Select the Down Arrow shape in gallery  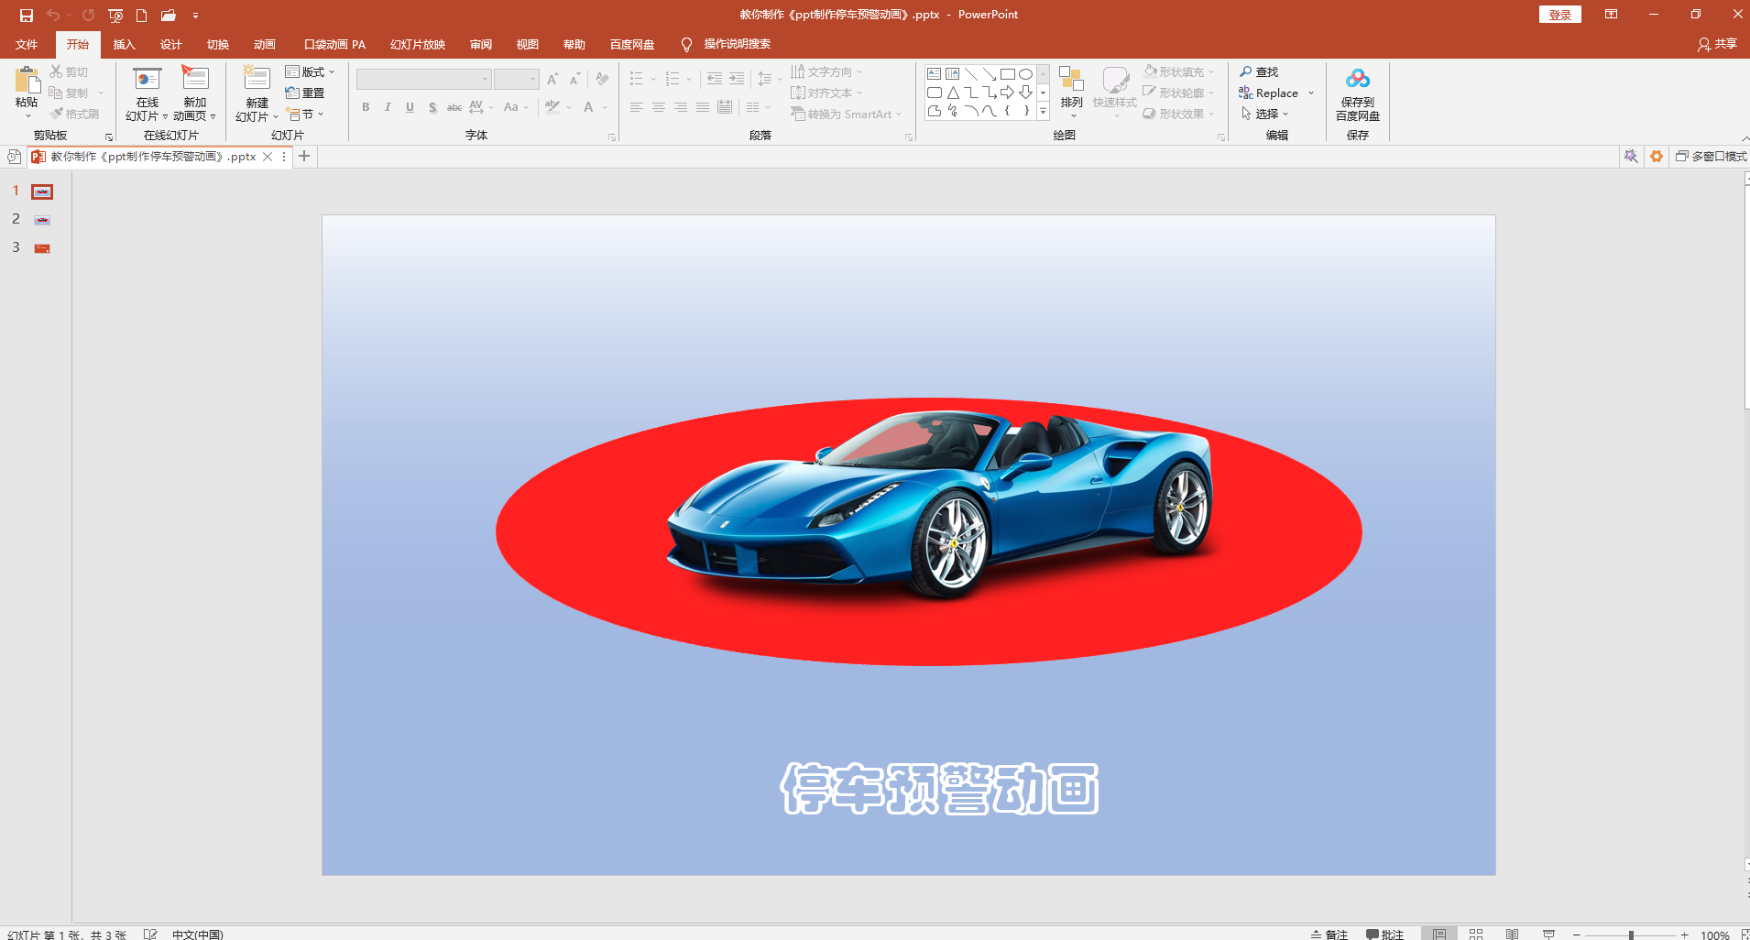pyautogui.click(x=1026, y=93)
